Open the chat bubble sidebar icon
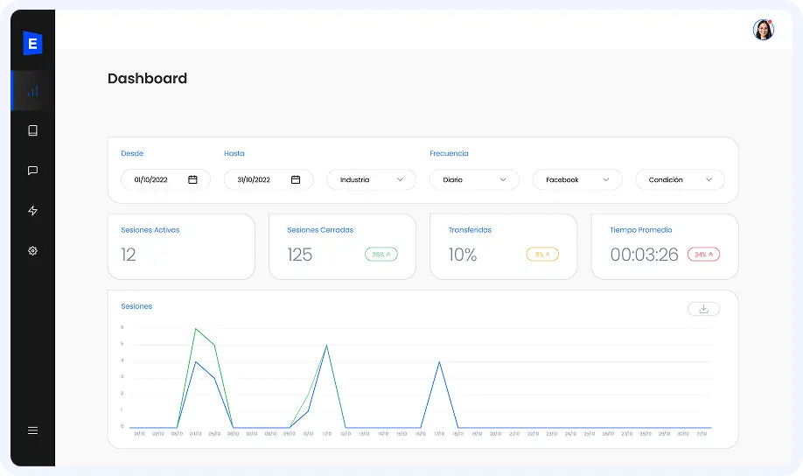803x476 pixels. 32,171
